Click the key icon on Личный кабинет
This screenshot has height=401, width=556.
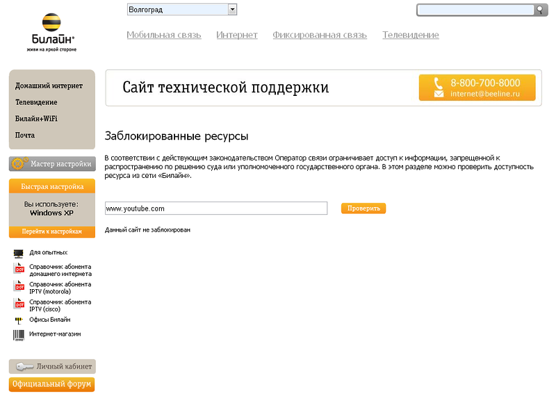click(x=25, y=367)
